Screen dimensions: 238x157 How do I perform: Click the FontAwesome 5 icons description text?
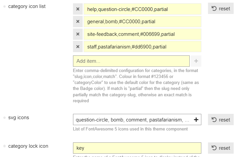click(x=130, y=129)
